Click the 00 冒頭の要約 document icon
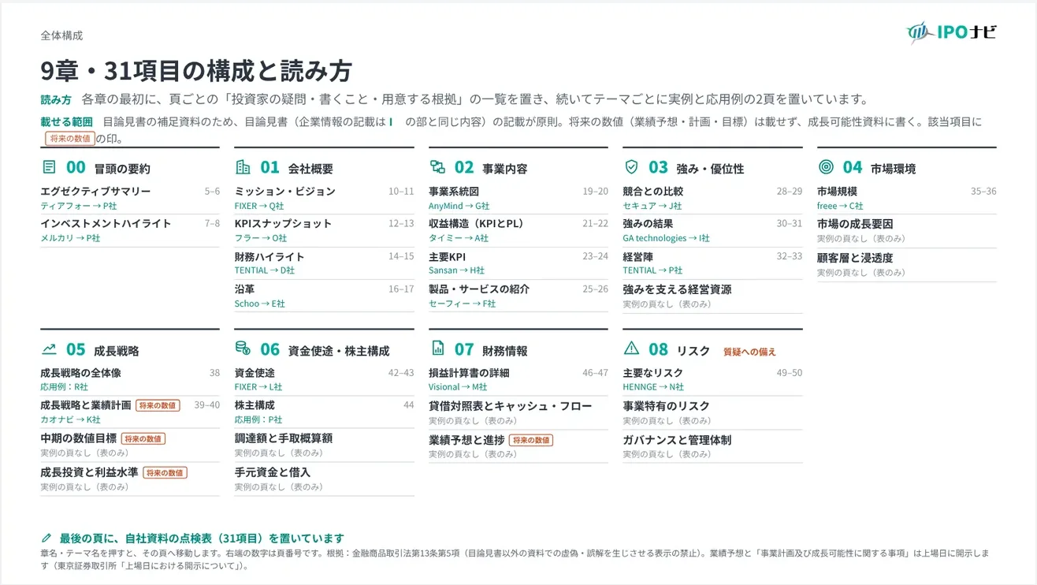Screen dimensions: 1037x585 [x=49, y=167]
